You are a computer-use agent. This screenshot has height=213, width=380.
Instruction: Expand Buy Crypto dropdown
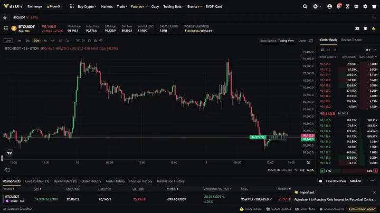point(87,6)
